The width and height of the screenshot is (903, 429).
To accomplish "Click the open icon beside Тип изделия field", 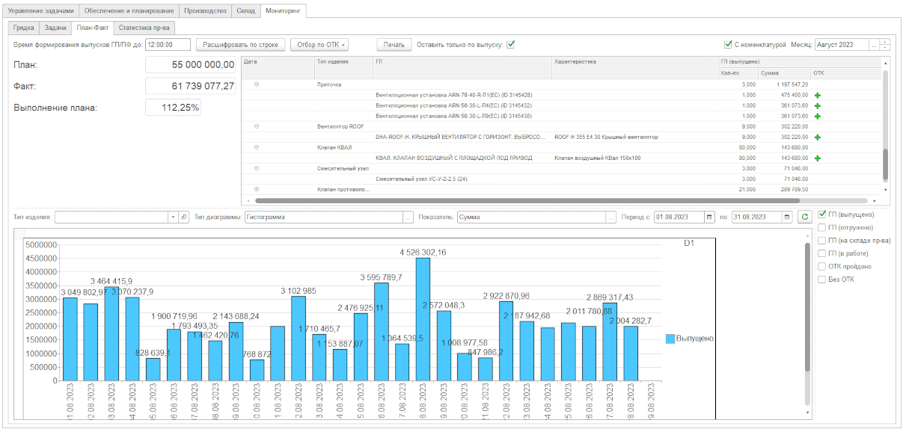I will pyautogui.click(x=184, y=217).
